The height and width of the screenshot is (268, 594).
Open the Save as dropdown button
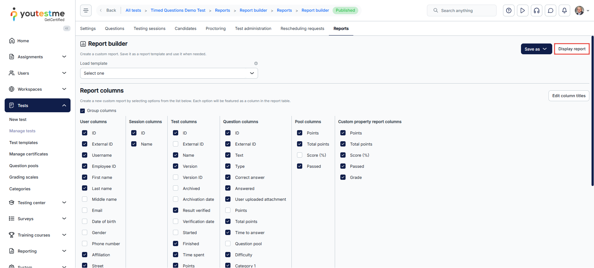(x=536, y=49)
